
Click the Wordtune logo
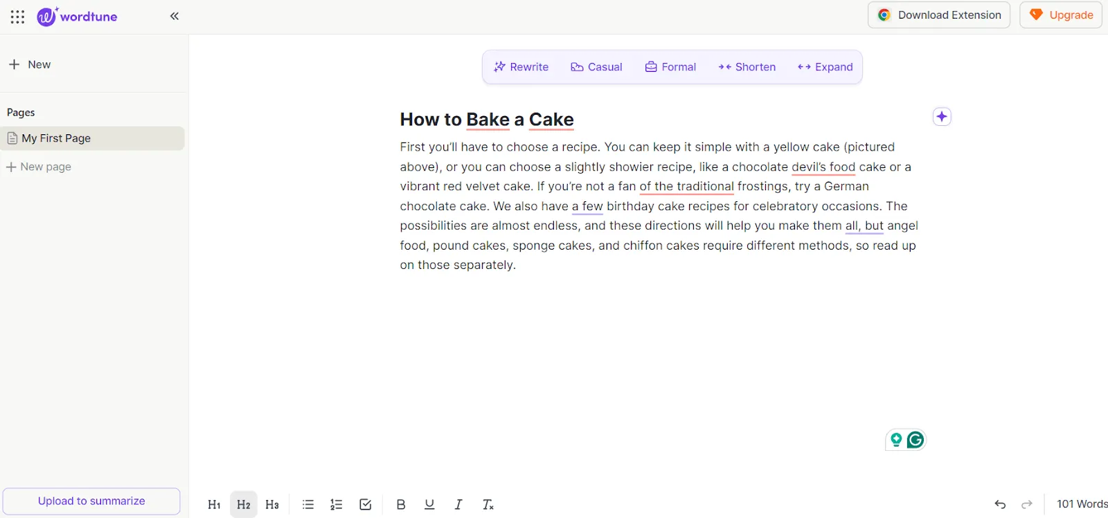pyautogui.click(x=77, y=16)
